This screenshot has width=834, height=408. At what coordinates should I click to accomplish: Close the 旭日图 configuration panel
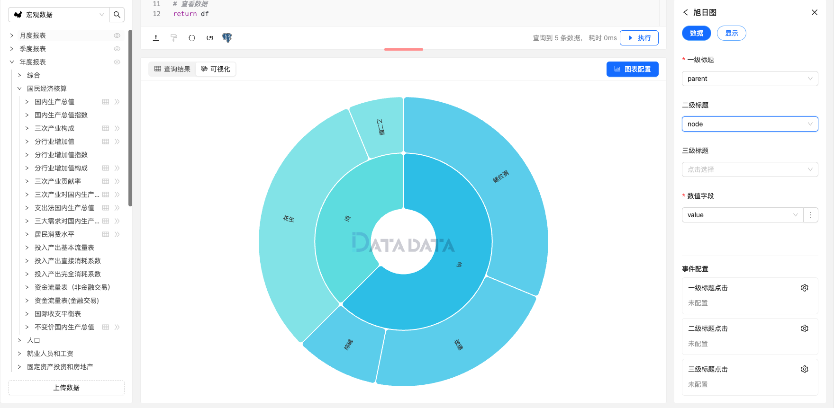[815, 12]
